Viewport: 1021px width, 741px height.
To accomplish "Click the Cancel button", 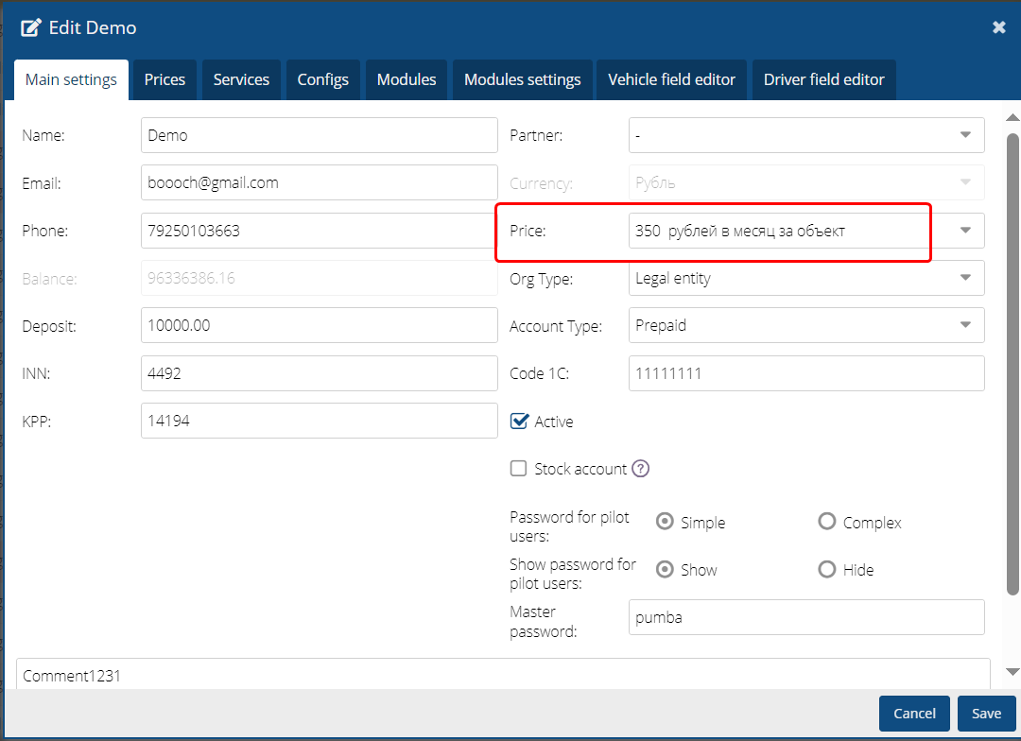I will tap(914, 714).
